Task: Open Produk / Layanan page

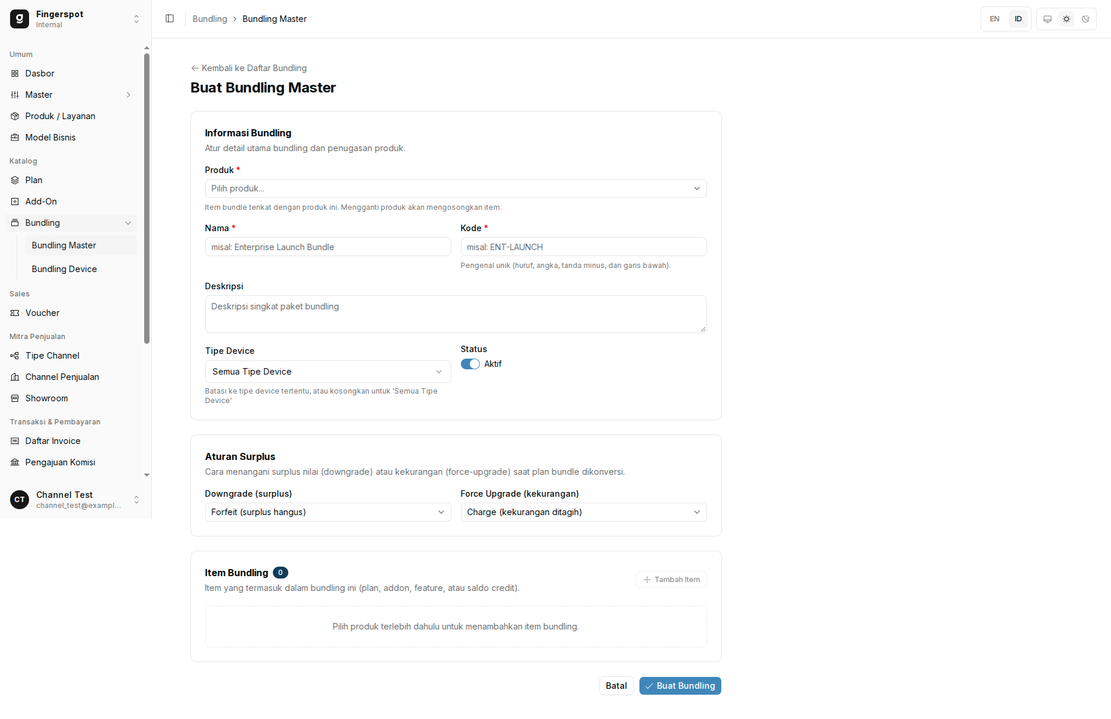Action: pyautogui.click(x=71, y=116)
